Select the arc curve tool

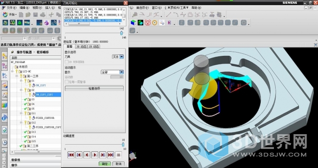pos(176,14)
